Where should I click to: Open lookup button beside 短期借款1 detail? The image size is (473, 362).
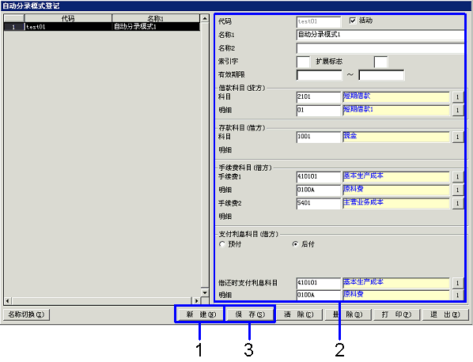(458, 110)
